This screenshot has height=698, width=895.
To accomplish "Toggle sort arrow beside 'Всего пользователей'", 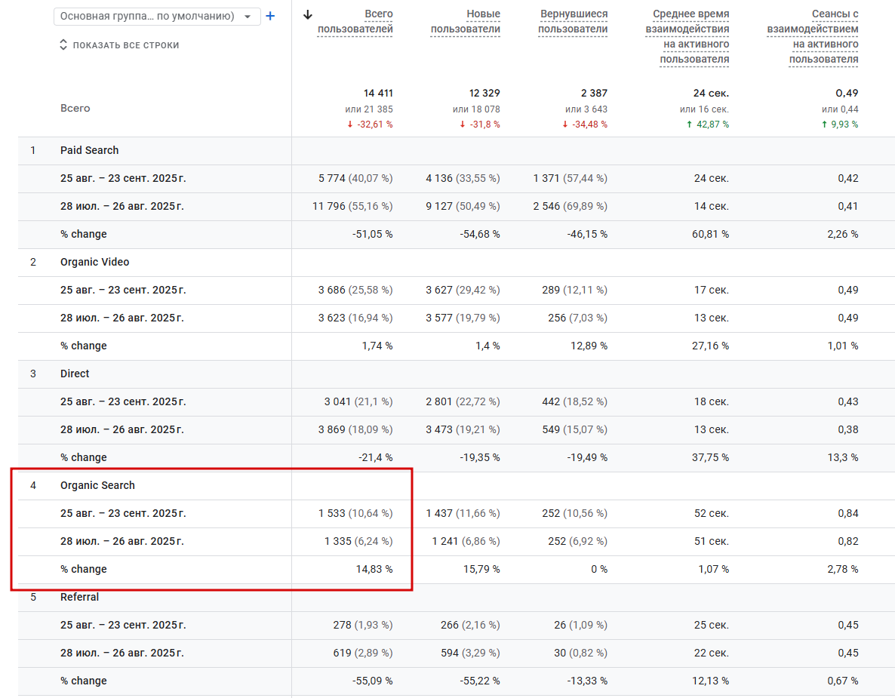I will [x=308, y=15].
